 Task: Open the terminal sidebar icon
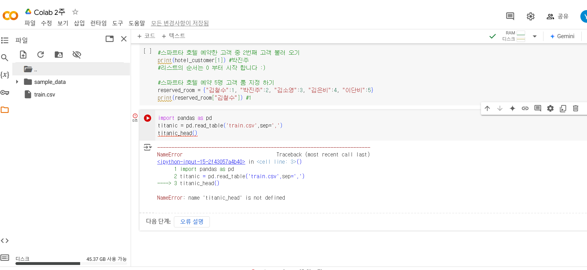(5, 258)
